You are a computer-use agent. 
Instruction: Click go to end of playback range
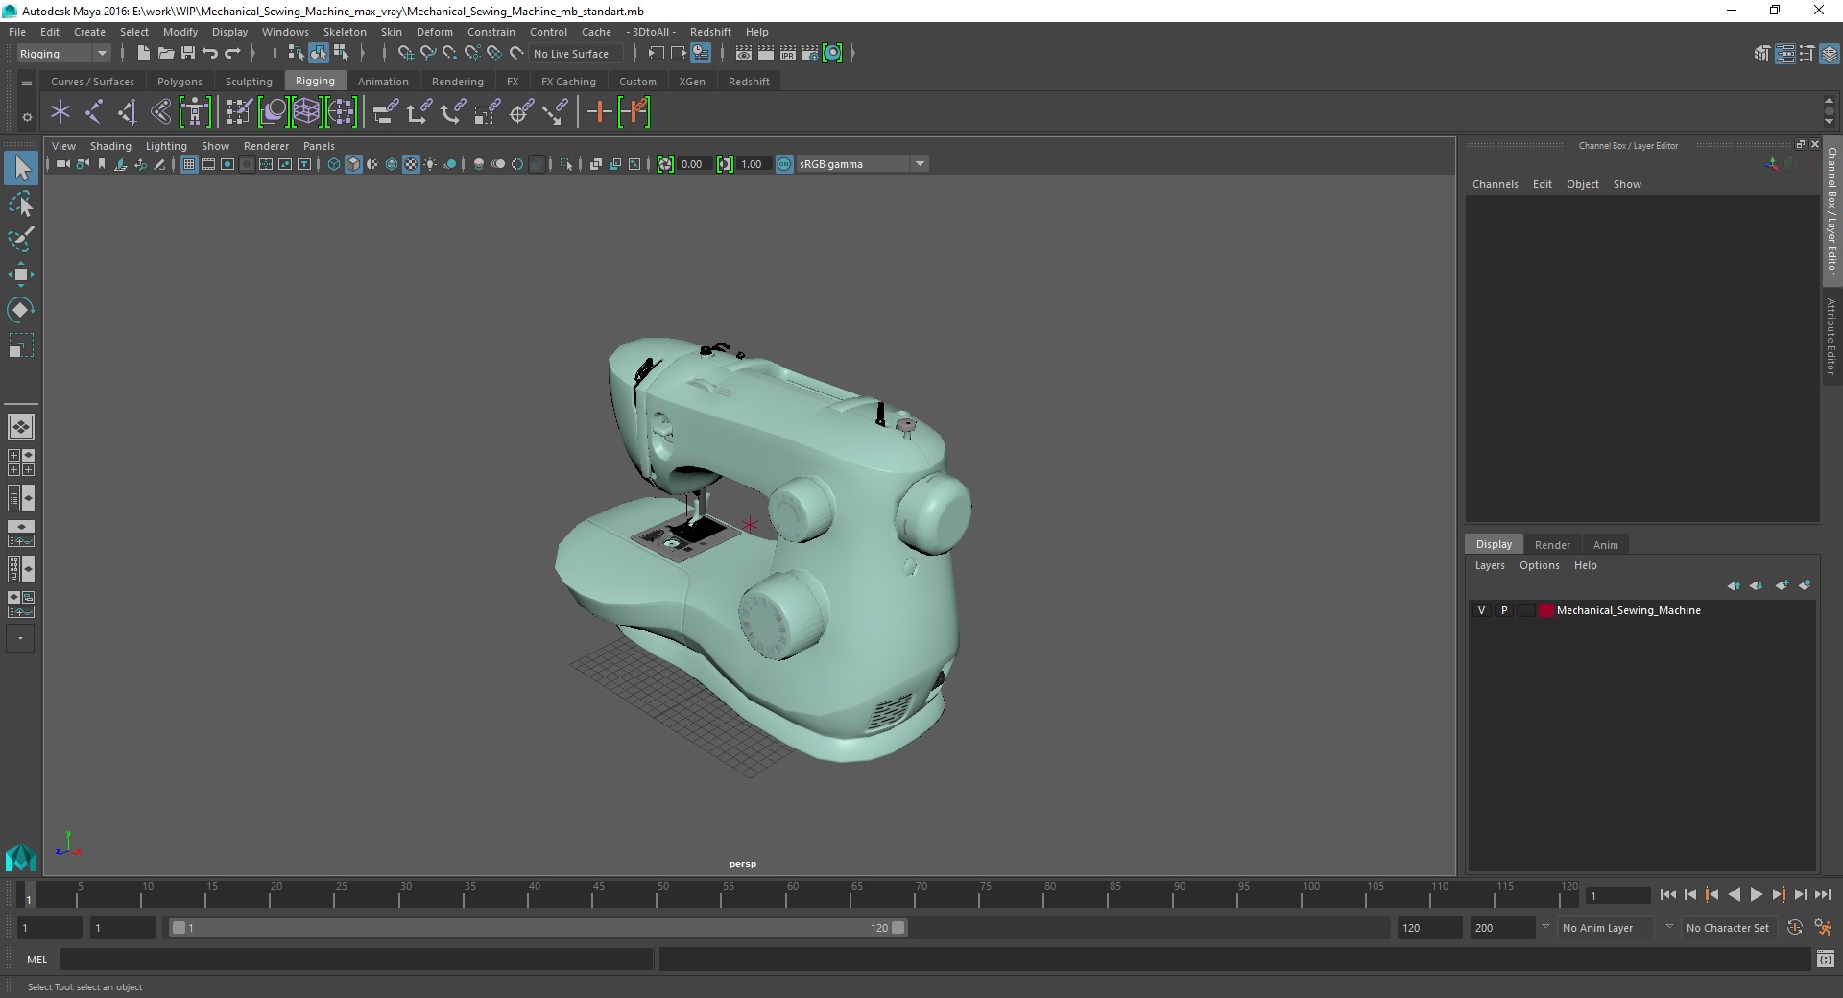coord(1822,894)
